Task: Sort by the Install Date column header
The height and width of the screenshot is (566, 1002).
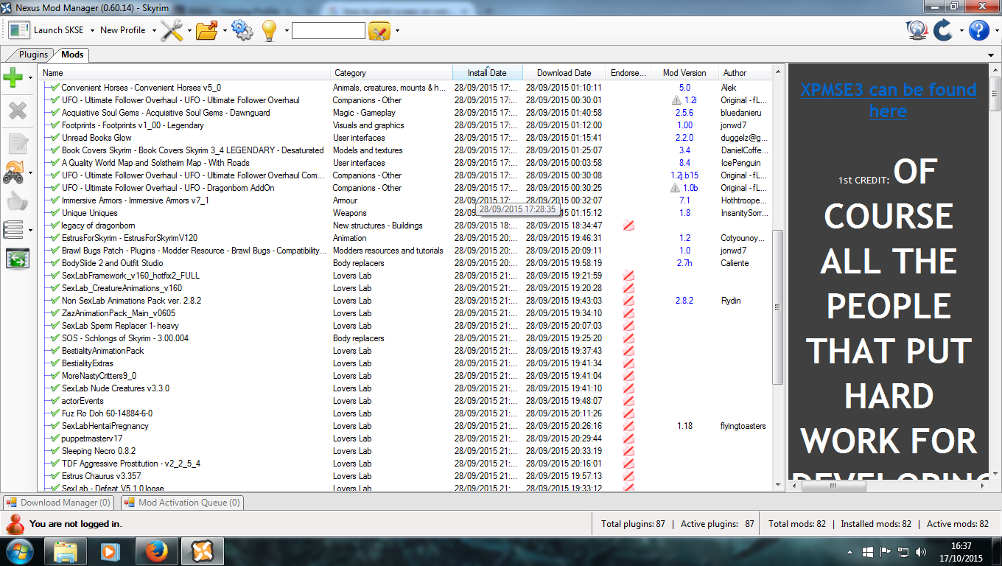Action: point(488,73)
